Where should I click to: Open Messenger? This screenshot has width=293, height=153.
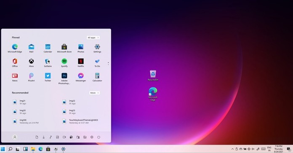[81, 77]
